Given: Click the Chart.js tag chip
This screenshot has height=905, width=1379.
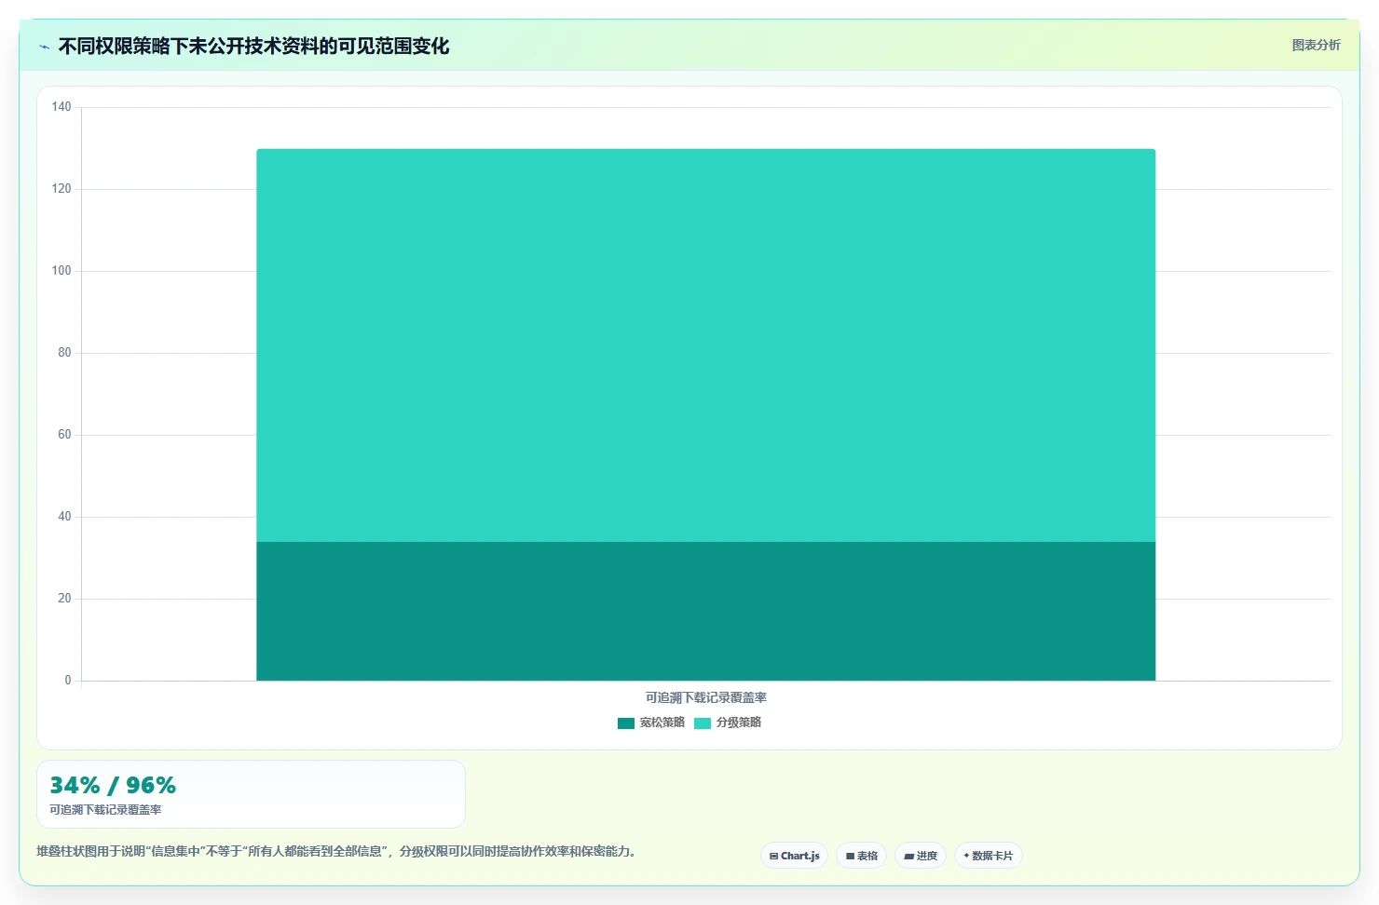Looking at the screenshot, I should point(794,856).
